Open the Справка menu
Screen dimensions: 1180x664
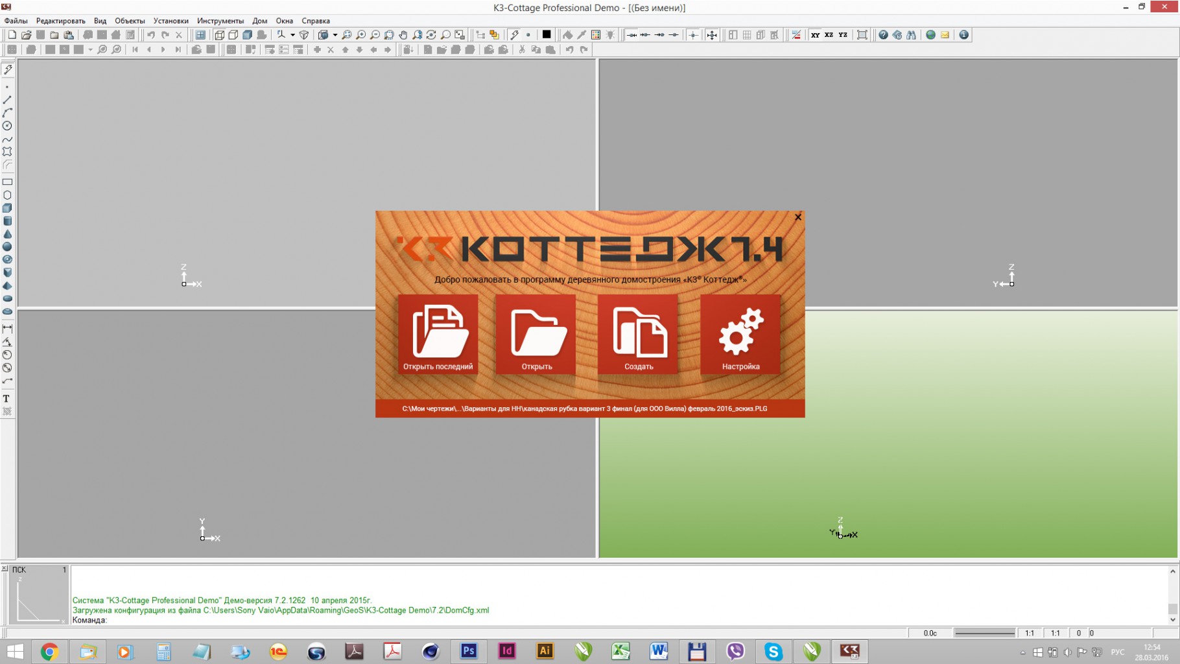[x=316, y=21]
